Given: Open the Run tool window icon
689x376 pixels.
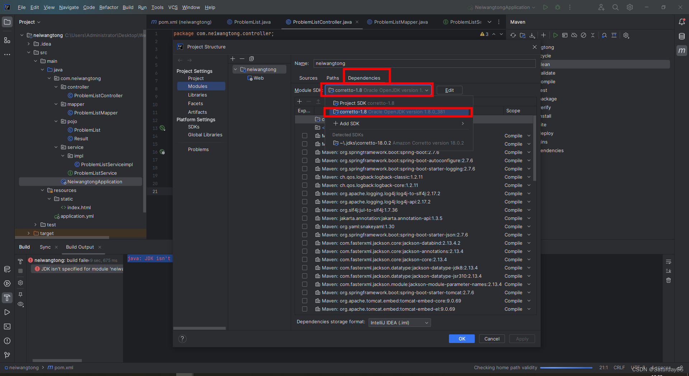Looking at the screenshot, I should pyautogui.click(x=7, y=312).
